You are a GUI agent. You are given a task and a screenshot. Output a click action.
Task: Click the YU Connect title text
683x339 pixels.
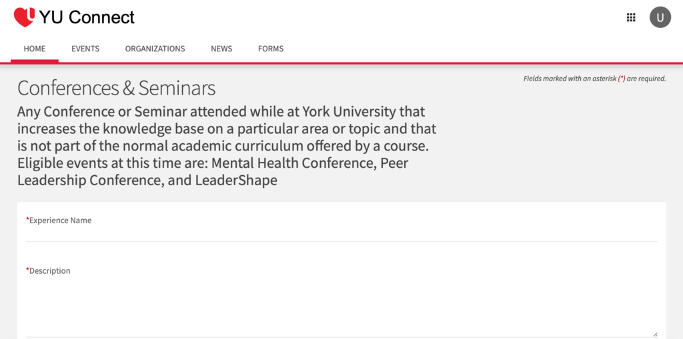coord(87,17)
